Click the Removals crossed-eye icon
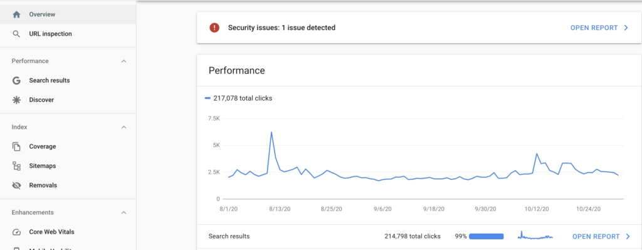This screenshot has width=642, height=250. (x=16, y=186)
